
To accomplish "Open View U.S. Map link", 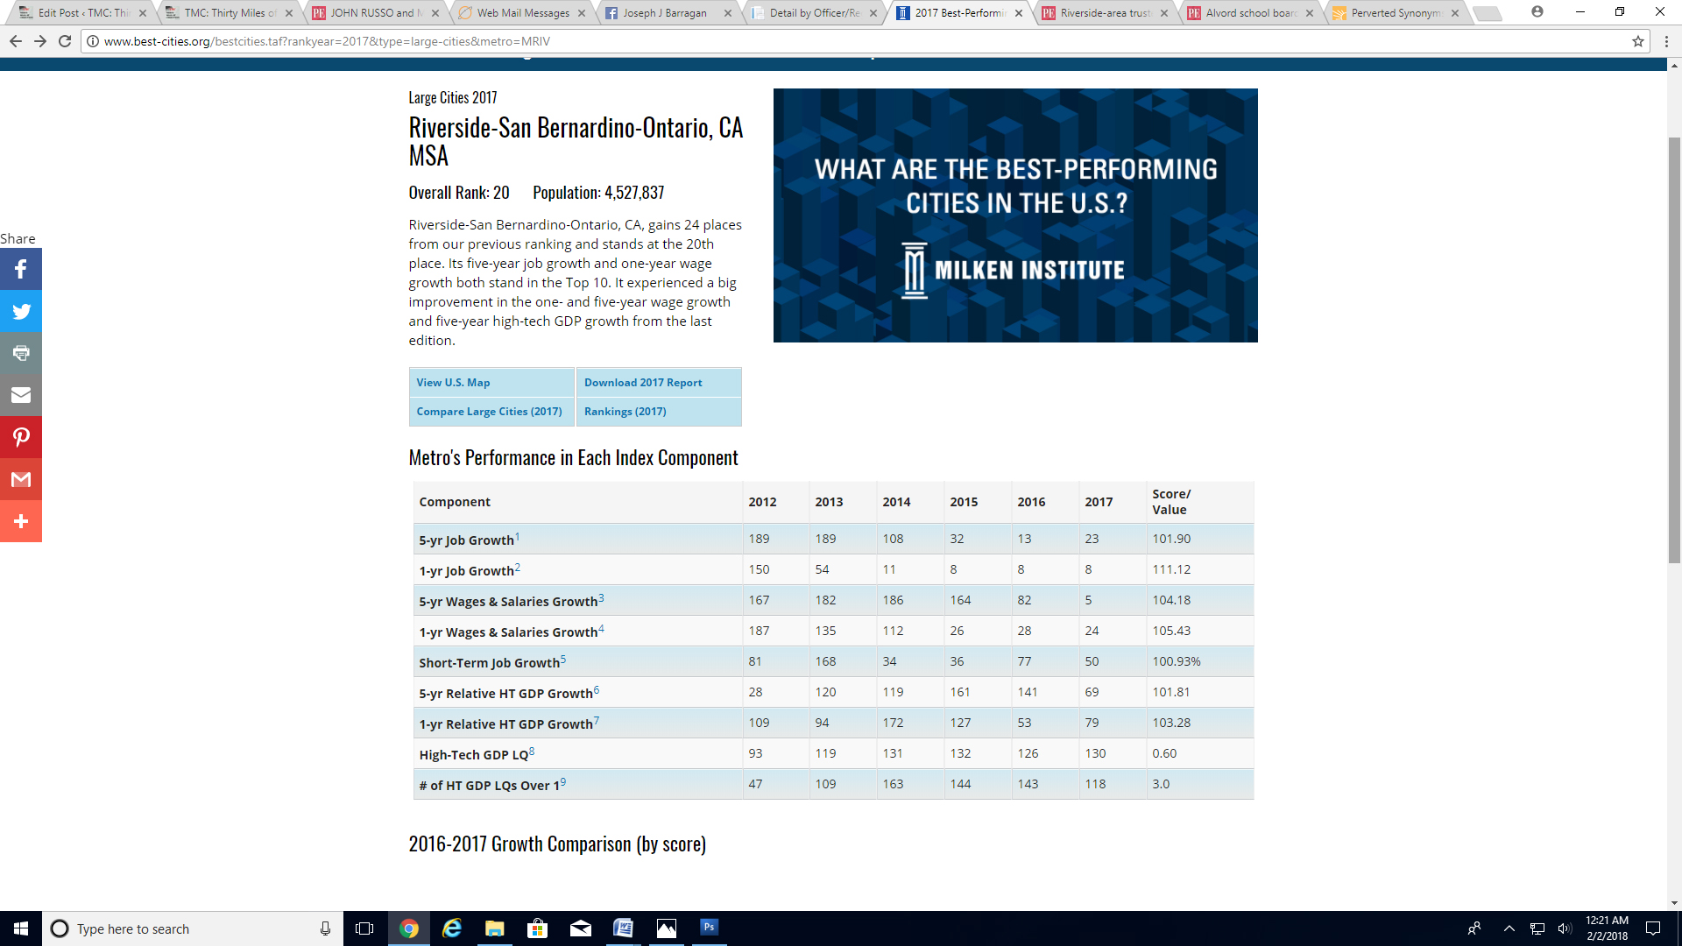I will [x=453, y=383].
